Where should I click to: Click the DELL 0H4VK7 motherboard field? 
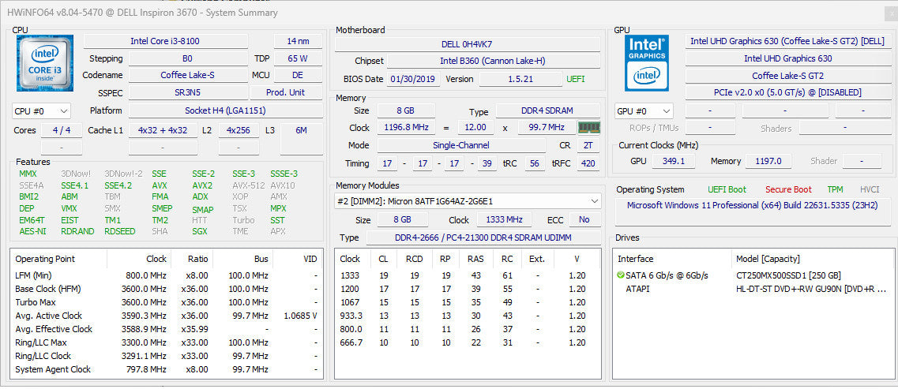click(468, 44)
